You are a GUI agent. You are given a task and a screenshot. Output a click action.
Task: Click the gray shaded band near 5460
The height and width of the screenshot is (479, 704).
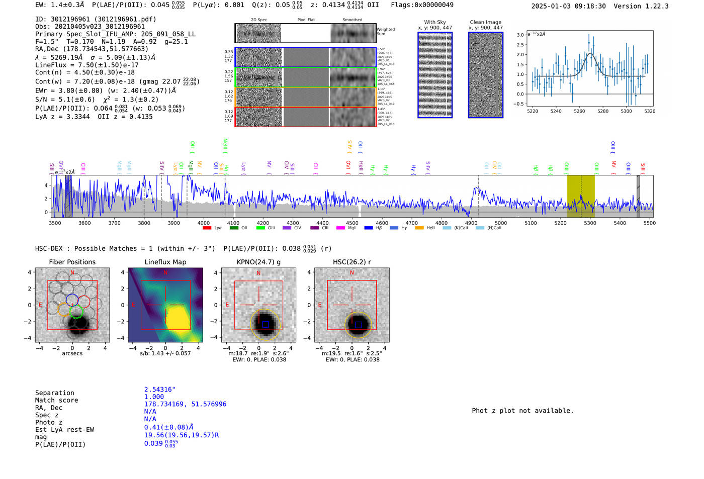click(638, 196)
